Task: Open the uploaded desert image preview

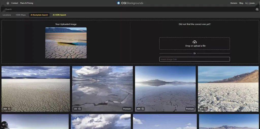Action: (x=66, y=43)
